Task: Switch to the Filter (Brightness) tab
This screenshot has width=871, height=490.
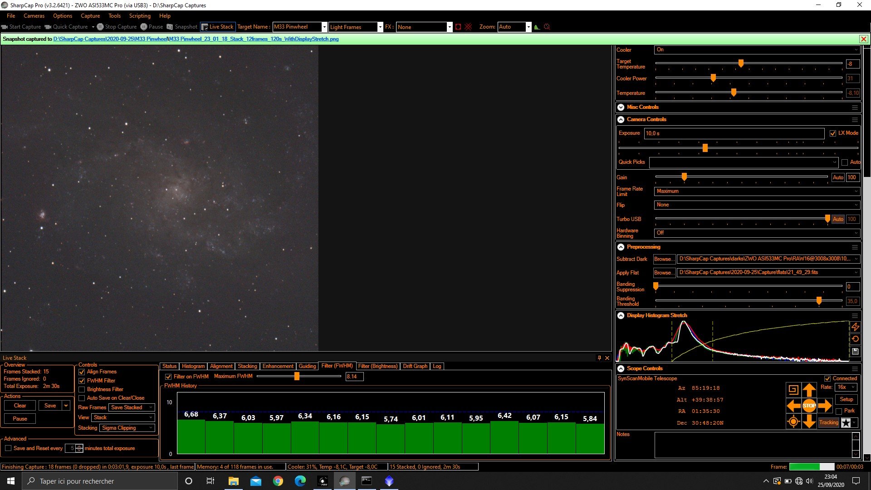Action: [x=378, y=367]
